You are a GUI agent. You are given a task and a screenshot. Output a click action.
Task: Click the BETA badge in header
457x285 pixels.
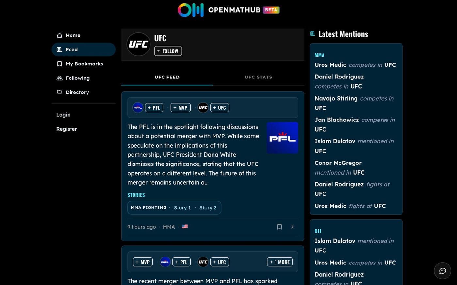(271, 10)
